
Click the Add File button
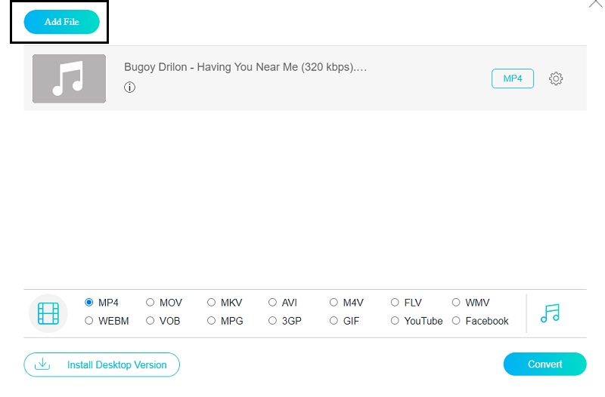click(62, 22)
